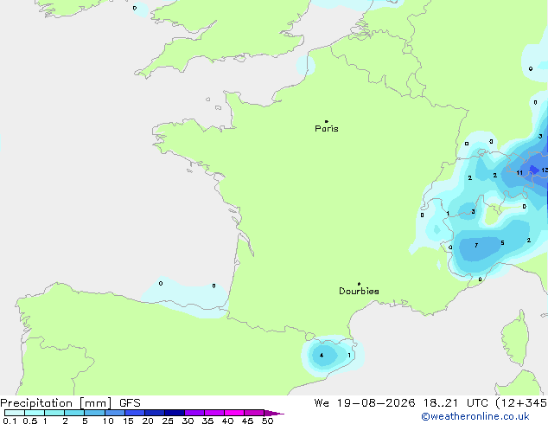
Task: Click the legend swatch between 15 and 20
Action: point(134,413)
